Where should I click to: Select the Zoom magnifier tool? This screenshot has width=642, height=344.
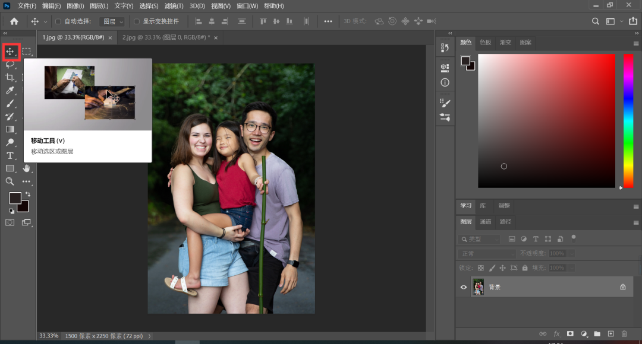[x=10, y=181]
